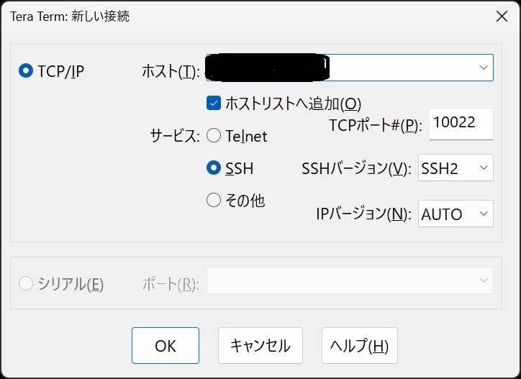Click the TCPポート#(P): label

pos(375,125)
